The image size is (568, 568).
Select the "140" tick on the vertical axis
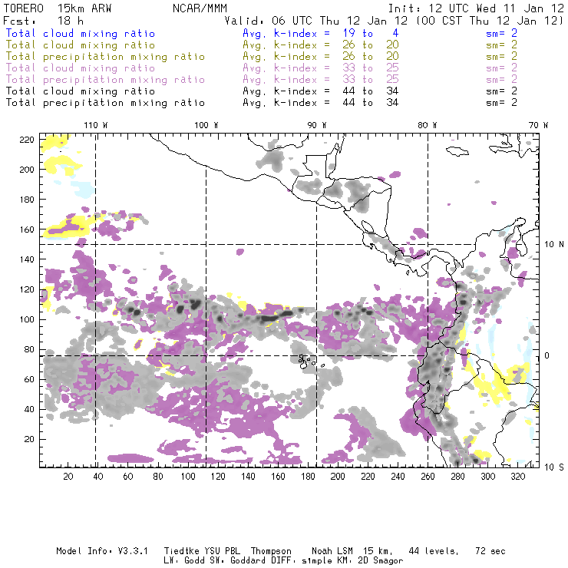[27, 259]
